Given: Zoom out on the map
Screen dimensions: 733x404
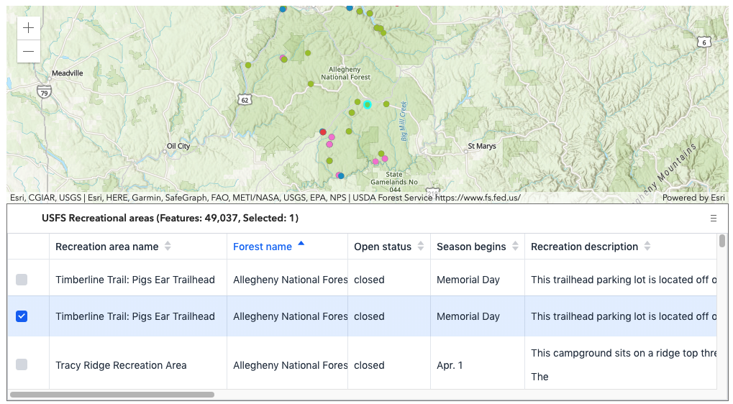Looking at the screenshot, I should point(28,51).
